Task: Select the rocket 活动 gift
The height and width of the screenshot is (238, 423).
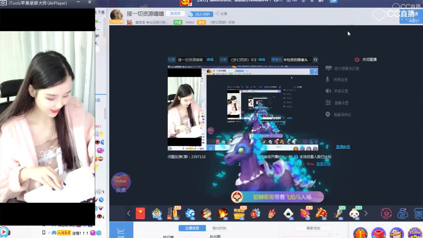Action: click(x=305, y=213)
